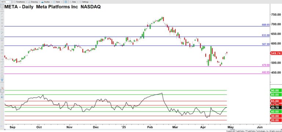Click the indicator value tag 49.78
This screenshot has width=282, height=132.
point(275,107)
